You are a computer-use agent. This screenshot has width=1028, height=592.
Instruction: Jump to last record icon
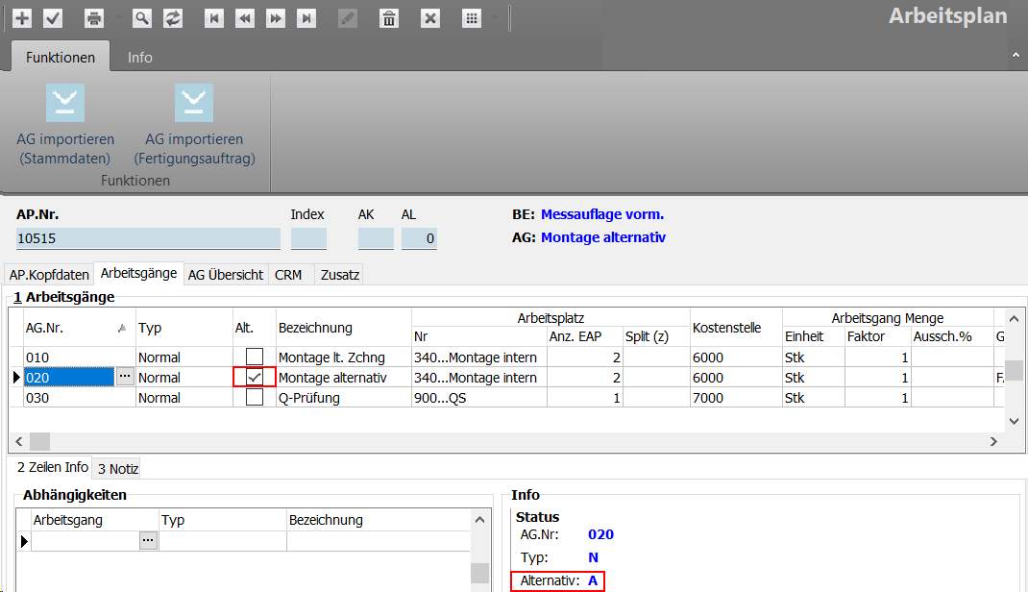point(306,18)
